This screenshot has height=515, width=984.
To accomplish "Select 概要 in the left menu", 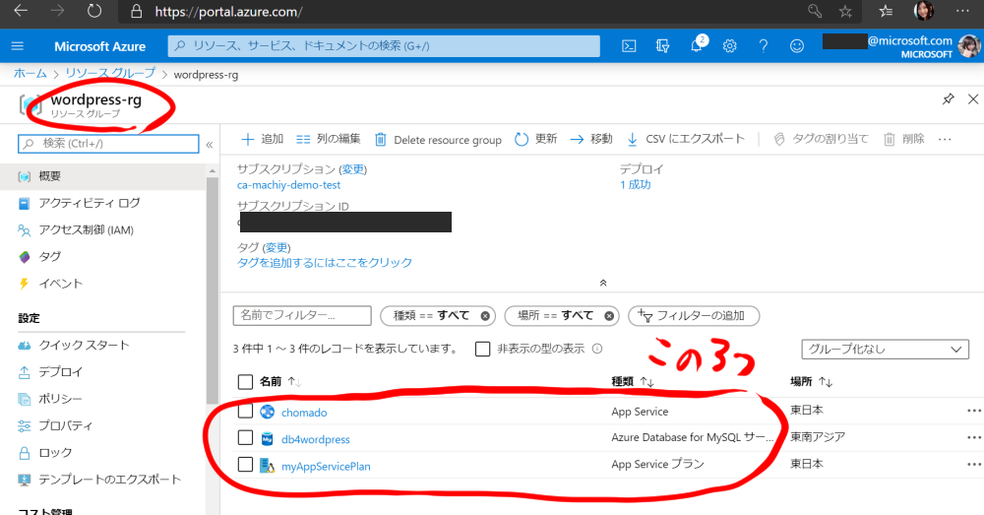I will tap(103, 176).
